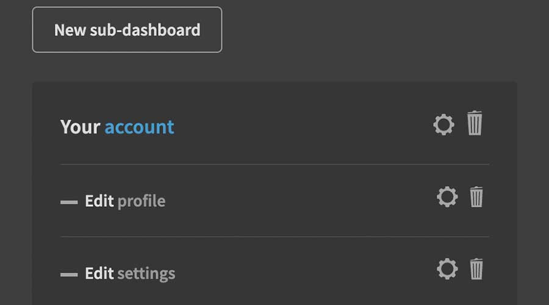Select the Edit settings entry label
This screenshot has width=549, height=305.
click(130, 273)
